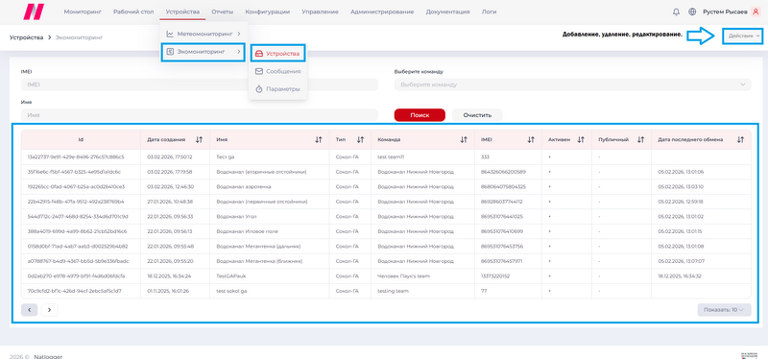
Task: Sort table by Имя column arrows
Action: (x=319, y=139)
